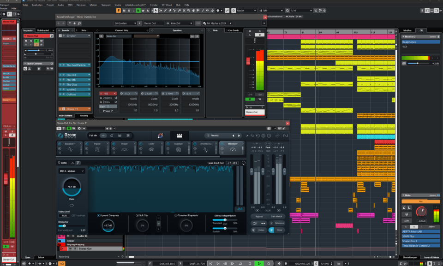Click the Record button in transport bar

click(x=269, y=263)
